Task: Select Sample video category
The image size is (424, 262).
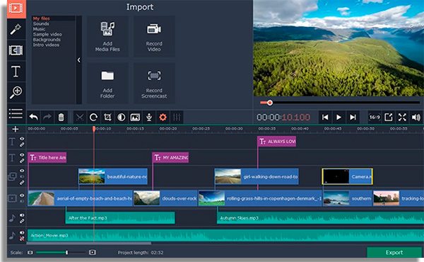Action: pos(47,35)
